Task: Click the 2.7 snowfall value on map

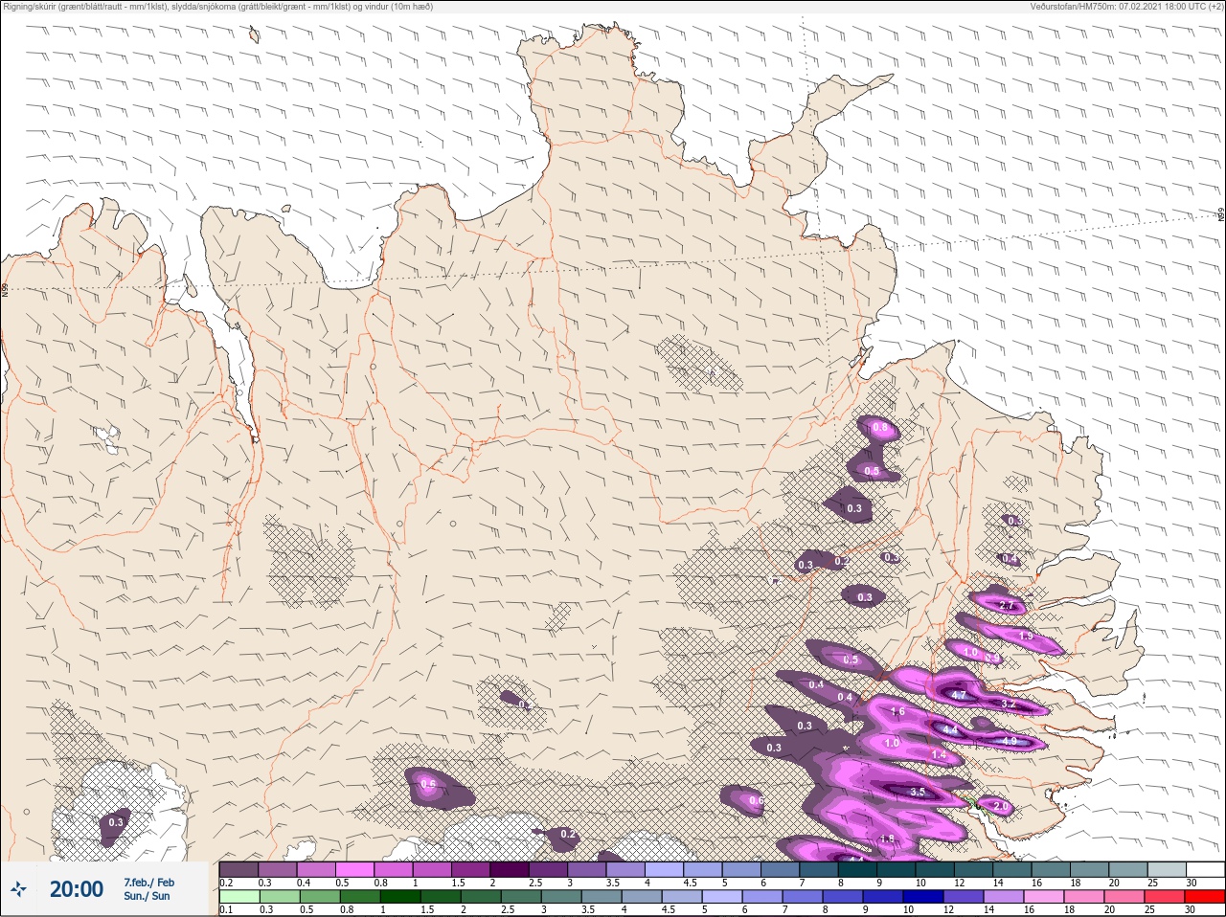Action: tap(1007, 606)
